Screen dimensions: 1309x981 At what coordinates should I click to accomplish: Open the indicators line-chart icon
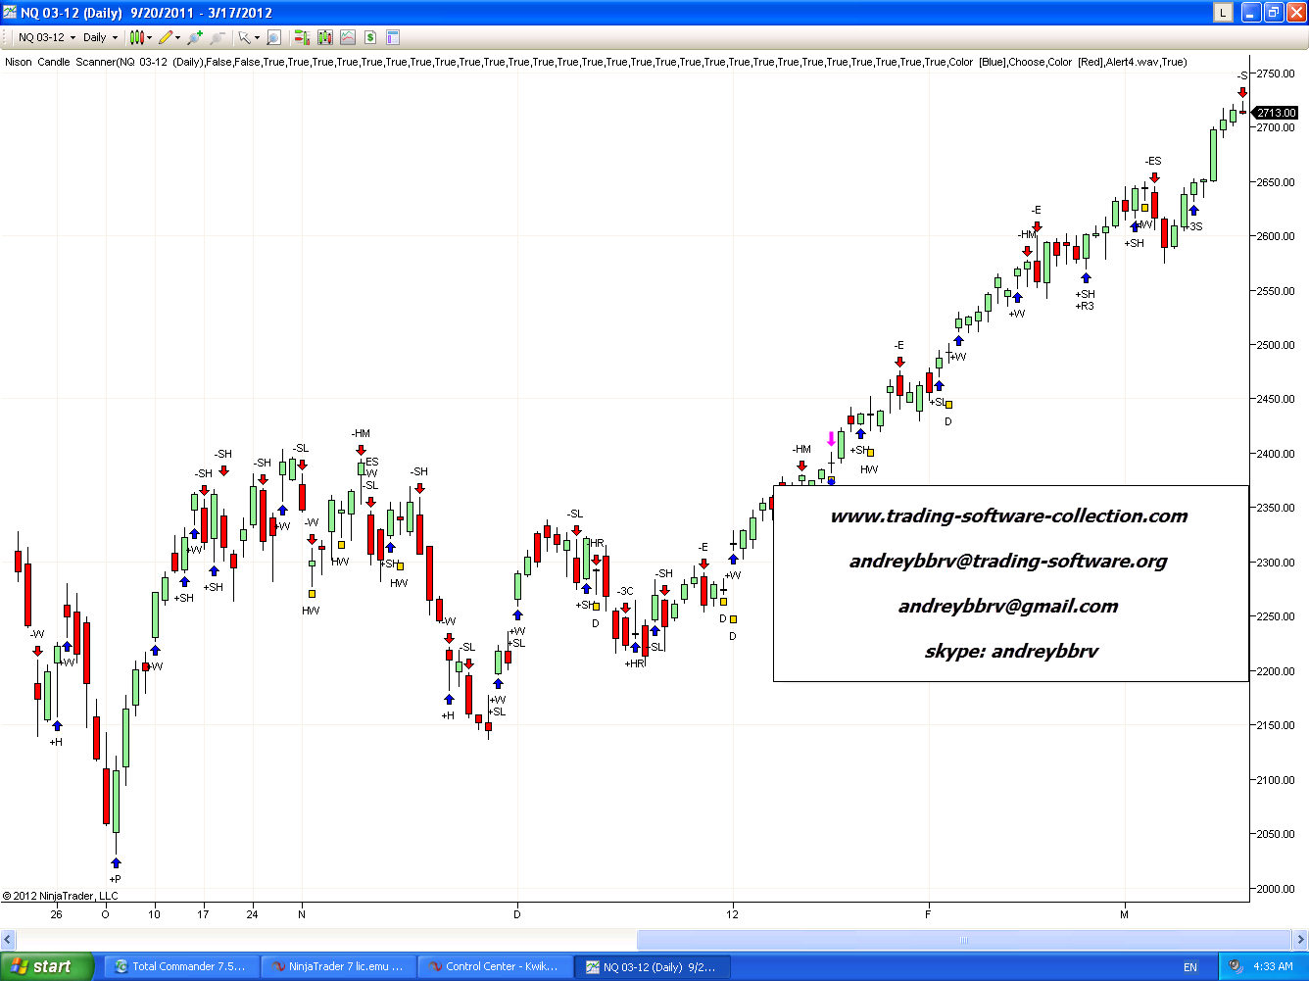[x=348, y=37]
